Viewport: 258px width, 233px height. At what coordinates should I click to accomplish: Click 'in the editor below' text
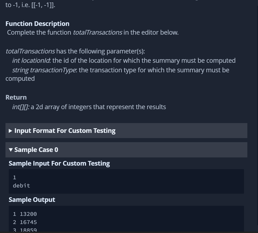(x=151, y=32)
